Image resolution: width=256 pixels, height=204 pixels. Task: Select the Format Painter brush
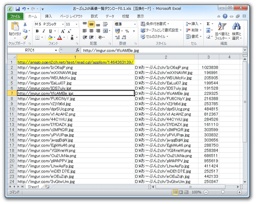pyautogui.click(x=25, y=37)
